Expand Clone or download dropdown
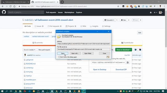Viewport: 167px width, 93px height. pyautogui.click(x=123, y=50)
